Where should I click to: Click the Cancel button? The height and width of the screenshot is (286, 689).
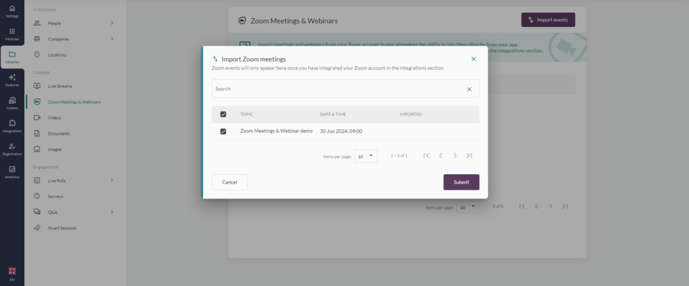click(229, 182)
